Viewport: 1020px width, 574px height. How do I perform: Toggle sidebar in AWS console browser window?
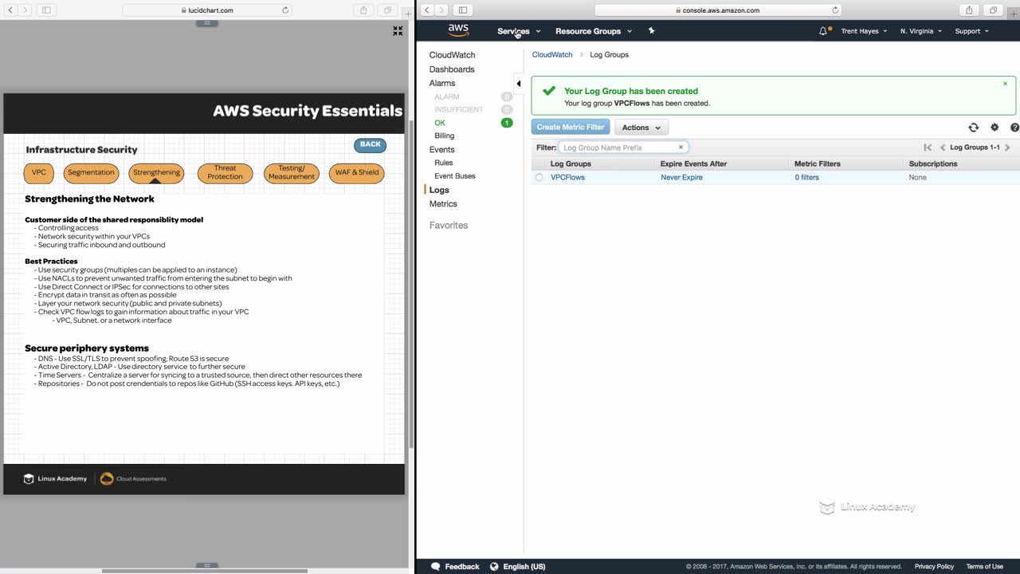(463, 10)
